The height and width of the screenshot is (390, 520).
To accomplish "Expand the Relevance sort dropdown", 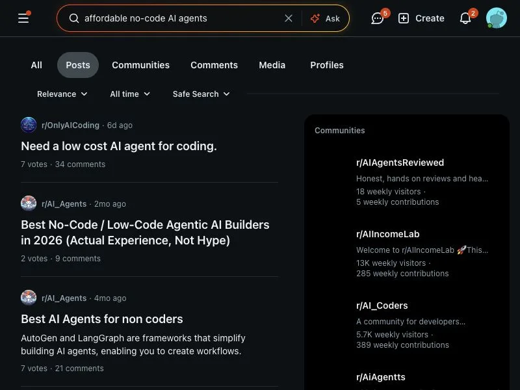I will [x=62, y=94].
